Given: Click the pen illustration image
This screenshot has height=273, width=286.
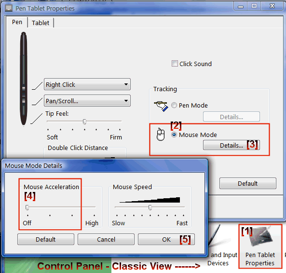Looking at the screenshot, I should (x=24, y=79).
